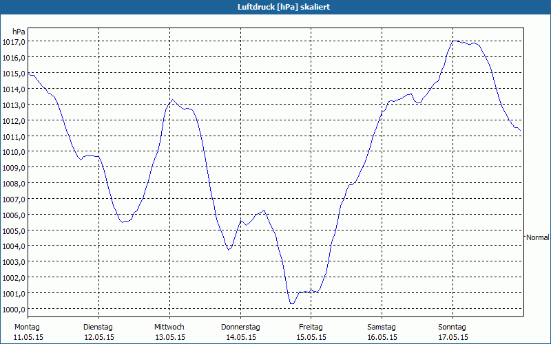Click the 'Dienstag' day label

tap(98, 327)
